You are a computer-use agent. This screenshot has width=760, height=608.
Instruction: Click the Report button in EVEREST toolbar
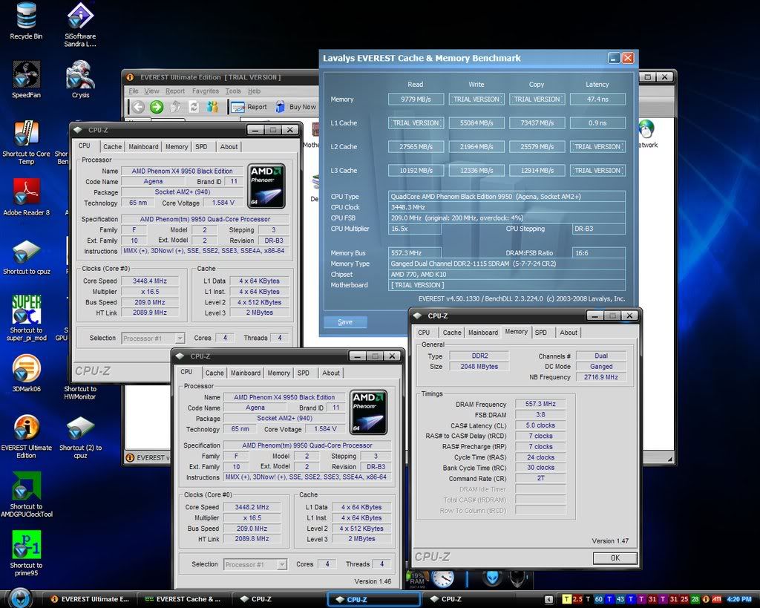(249, 107)
